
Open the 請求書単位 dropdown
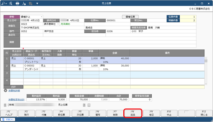click(x=58, y=24)
